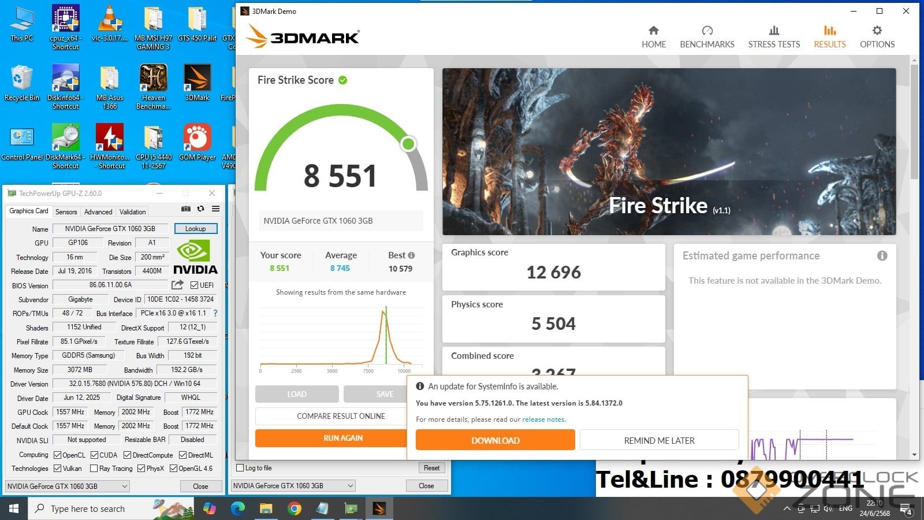Open the GPU selector dropdown in GPU-Z
Image resolution: width=924 pixels, height=520 pixels.
pyautogui.click(x=67, y=486)
